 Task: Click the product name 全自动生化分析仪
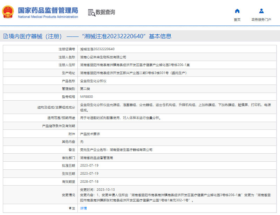(93, 81)
